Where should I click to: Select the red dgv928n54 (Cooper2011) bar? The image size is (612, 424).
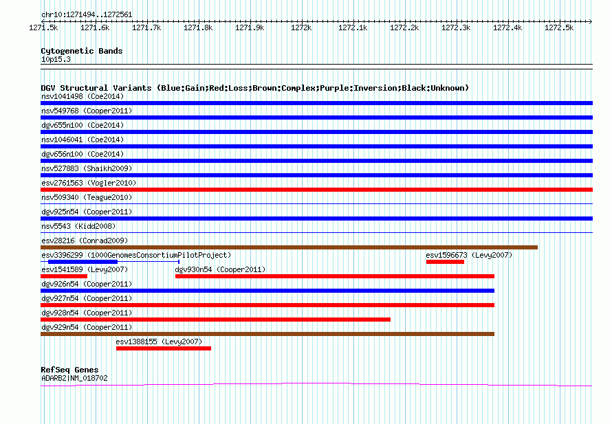pyautogui.click(x=215, y=320)
